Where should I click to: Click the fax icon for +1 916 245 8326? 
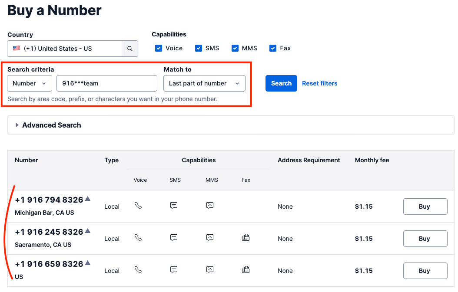coord(246,238)
